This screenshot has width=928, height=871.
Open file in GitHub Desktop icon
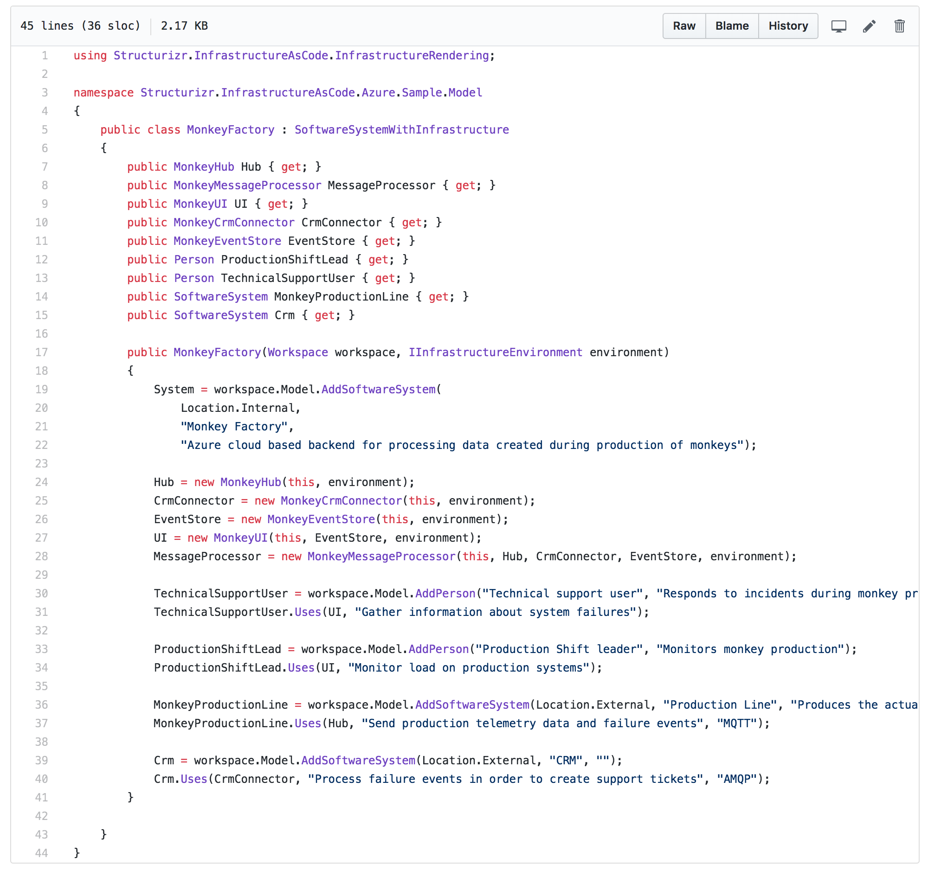click(838, 26)
